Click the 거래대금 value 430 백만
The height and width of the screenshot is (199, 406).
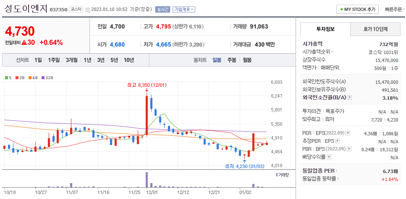point(265,45)
